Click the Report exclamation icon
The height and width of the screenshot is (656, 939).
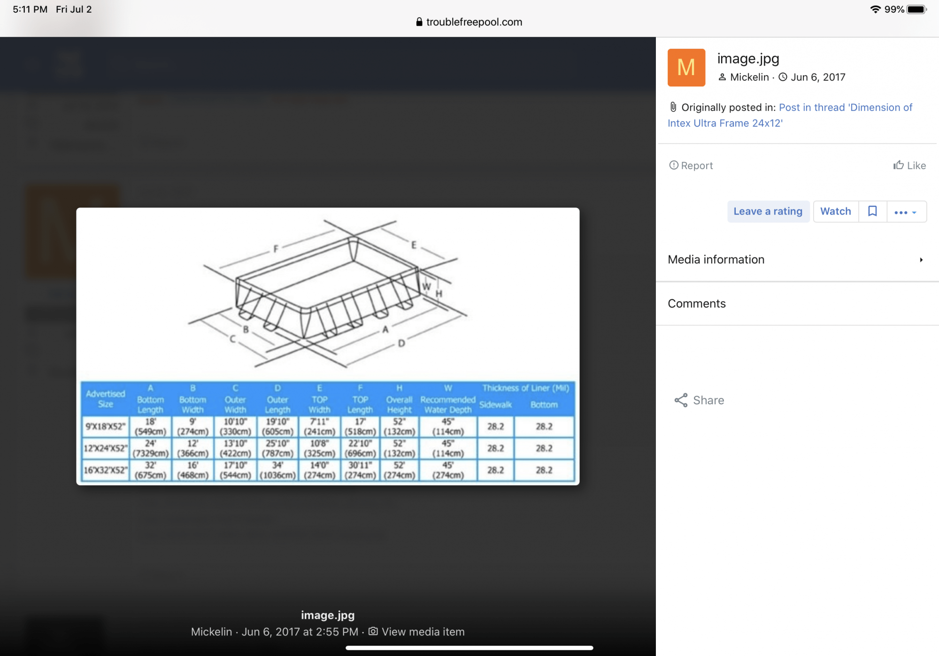click(x=674, y=165)
